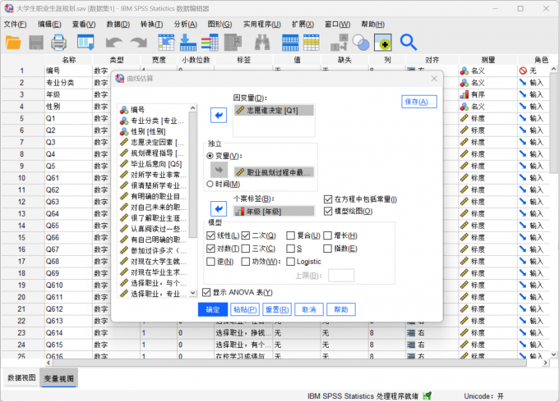Image resolution: width=559 pixels, height=402 pixels.
Task: Click the save floppy disk icon
Action: tap(36, 43)
